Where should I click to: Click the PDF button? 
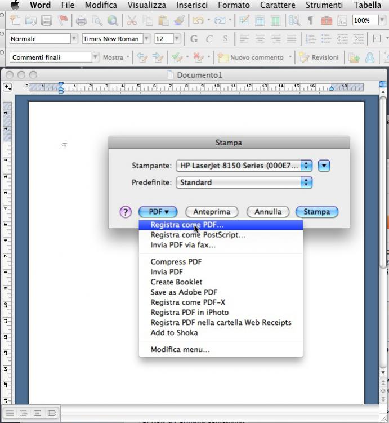[x=158, y=212]
